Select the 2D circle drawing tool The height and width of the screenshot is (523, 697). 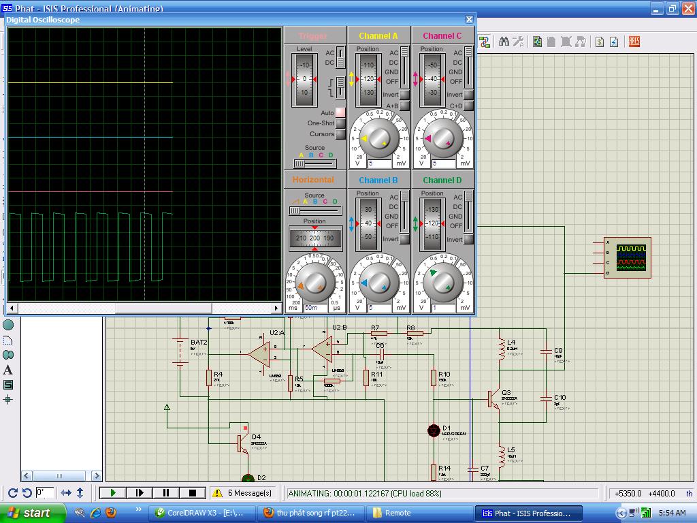point(8,326)
